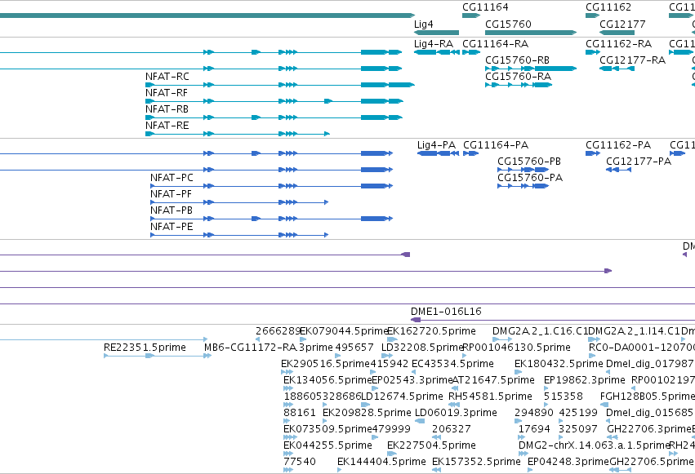The height and width of the screenshot is (474, 695).
Task: Open transcript Lig4-RA
Action: pos(434,44)
